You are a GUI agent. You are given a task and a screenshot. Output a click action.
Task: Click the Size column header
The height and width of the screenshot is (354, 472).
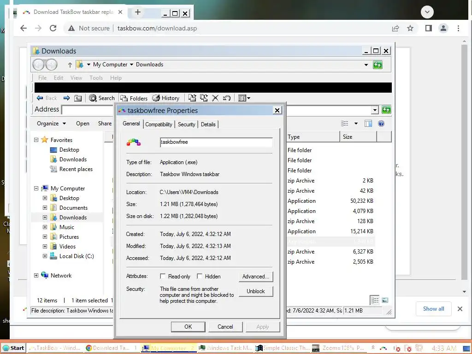coord(358,136)
